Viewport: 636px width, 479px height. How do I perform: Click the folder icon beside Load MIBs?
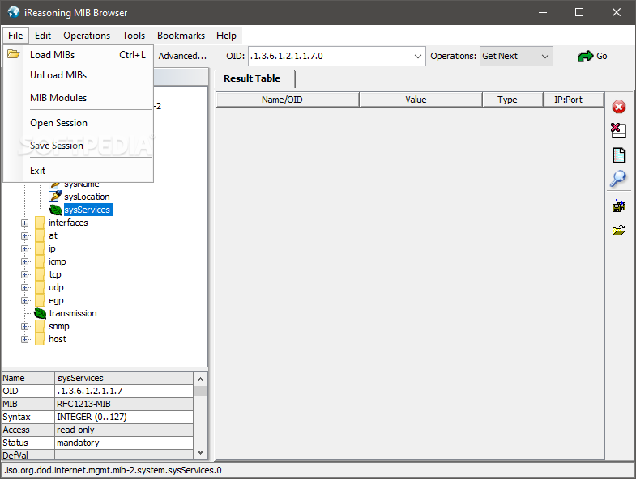tap(14, 54)
